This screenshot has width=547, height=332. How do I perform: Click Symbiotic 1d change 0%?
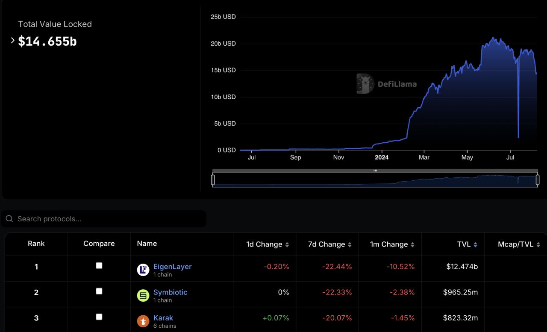click(x=283, y=292)
